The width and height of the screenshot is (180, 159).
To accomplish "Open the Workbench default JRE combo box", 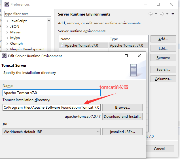I will coord(52,132).
